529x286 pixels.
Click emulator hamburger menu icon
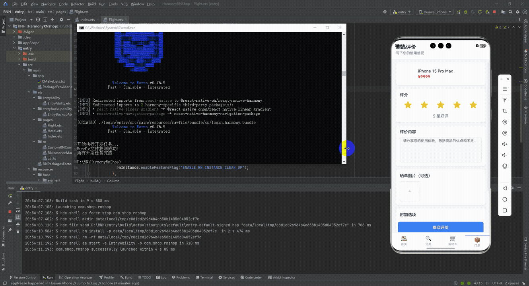click(x=505, y=89)
